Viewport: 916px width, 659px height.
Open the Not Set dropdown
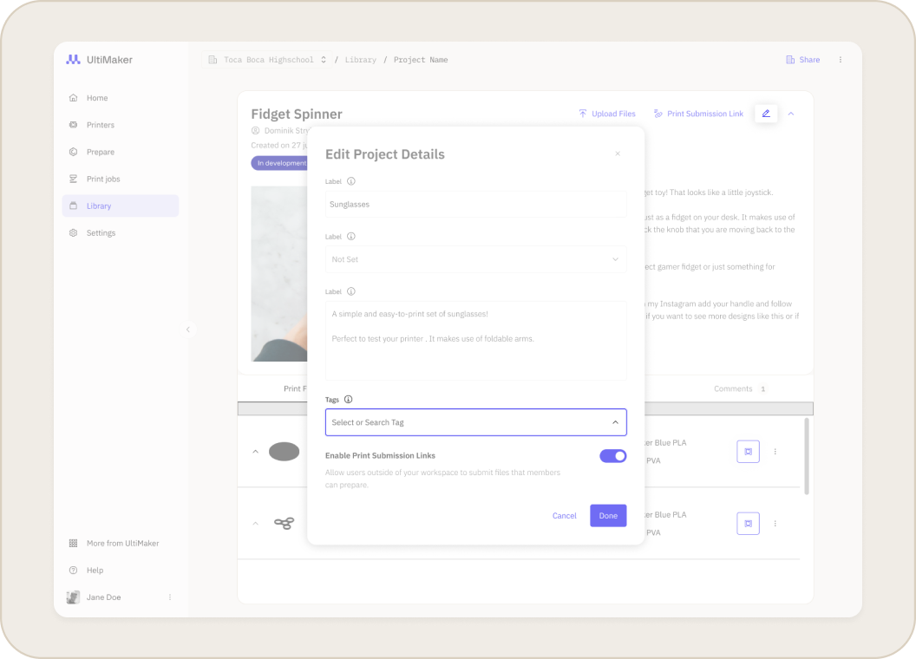(476, 259)
